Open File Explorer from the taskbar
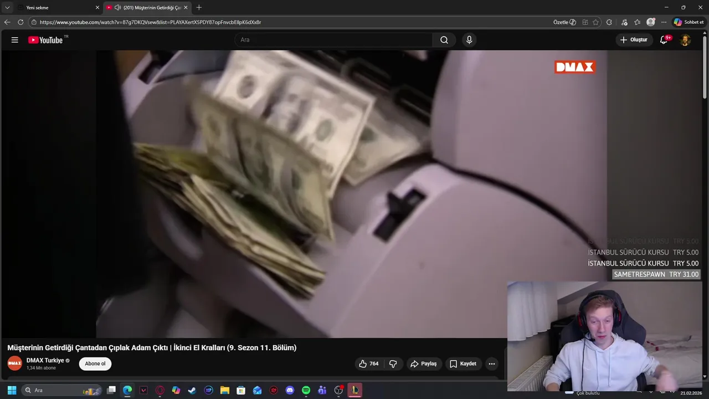Screen dimensions: 709x399 click(x=224, y=390)
